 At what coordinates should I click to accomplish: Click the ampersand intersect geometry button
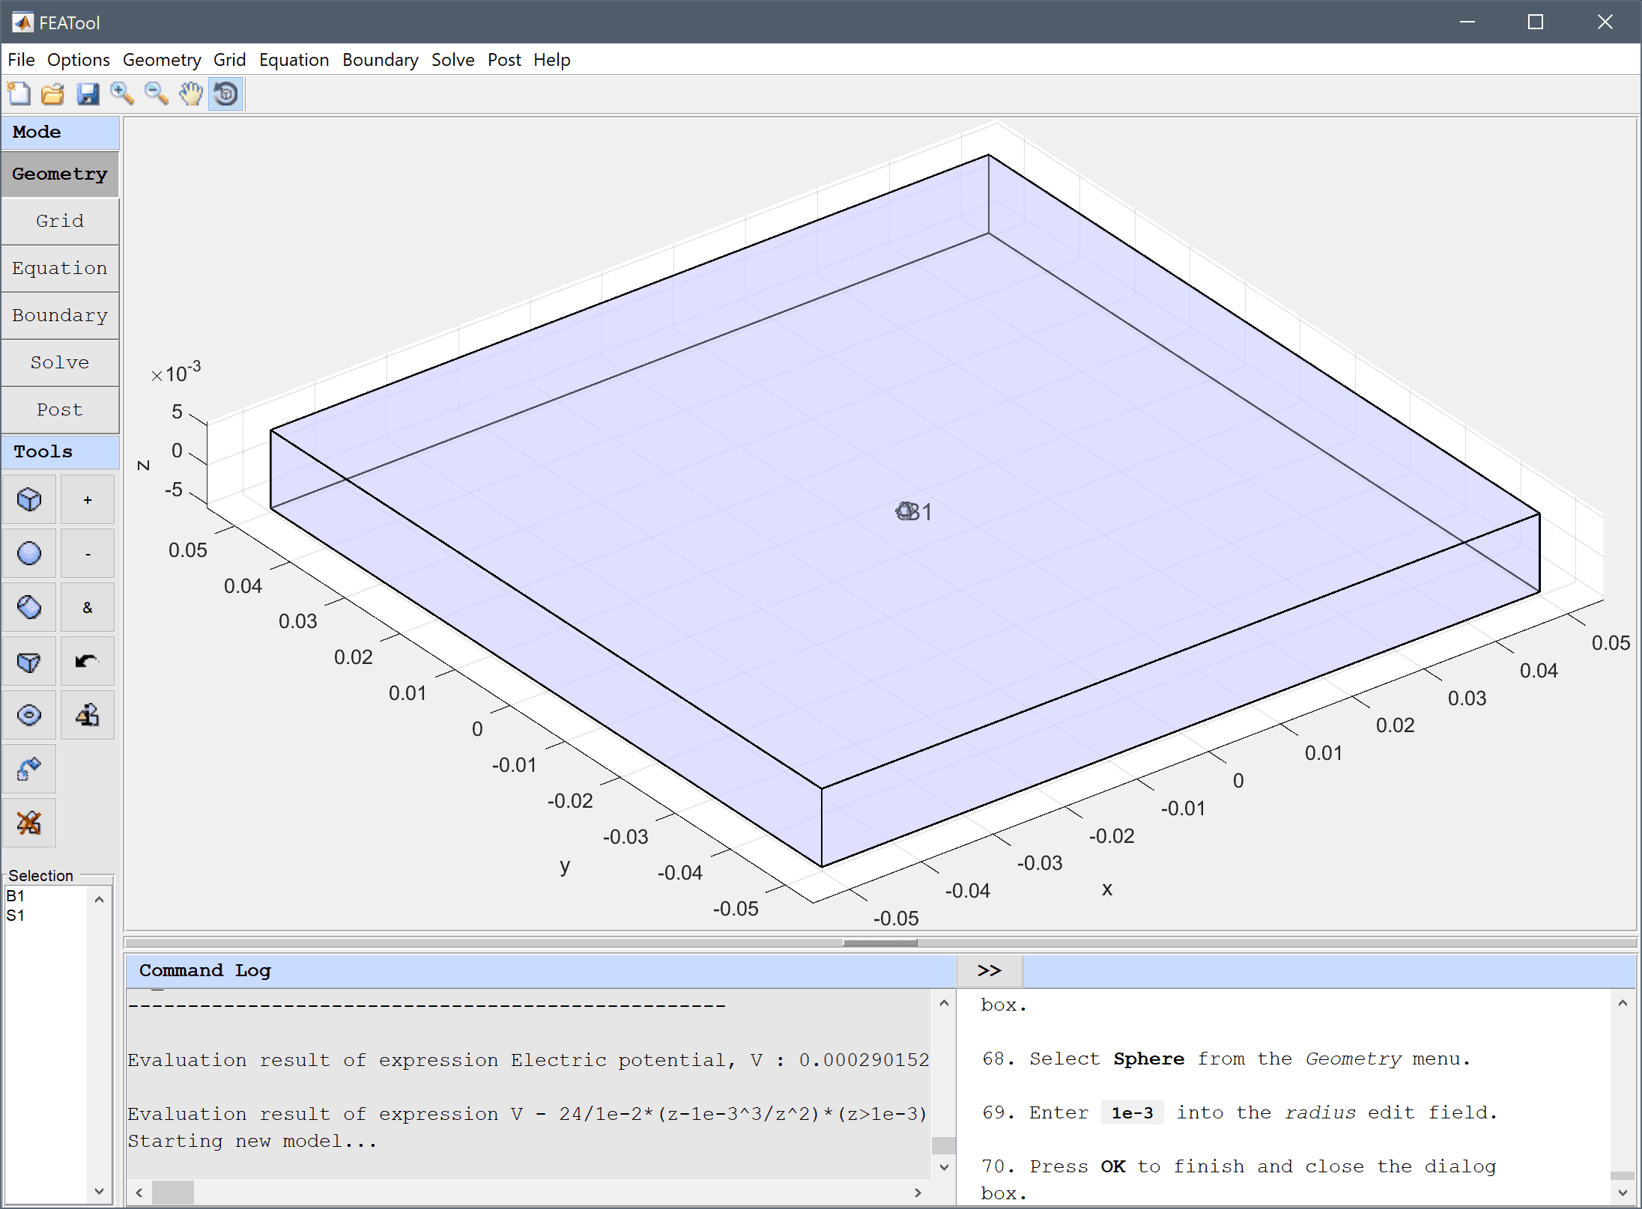[88, 607]
